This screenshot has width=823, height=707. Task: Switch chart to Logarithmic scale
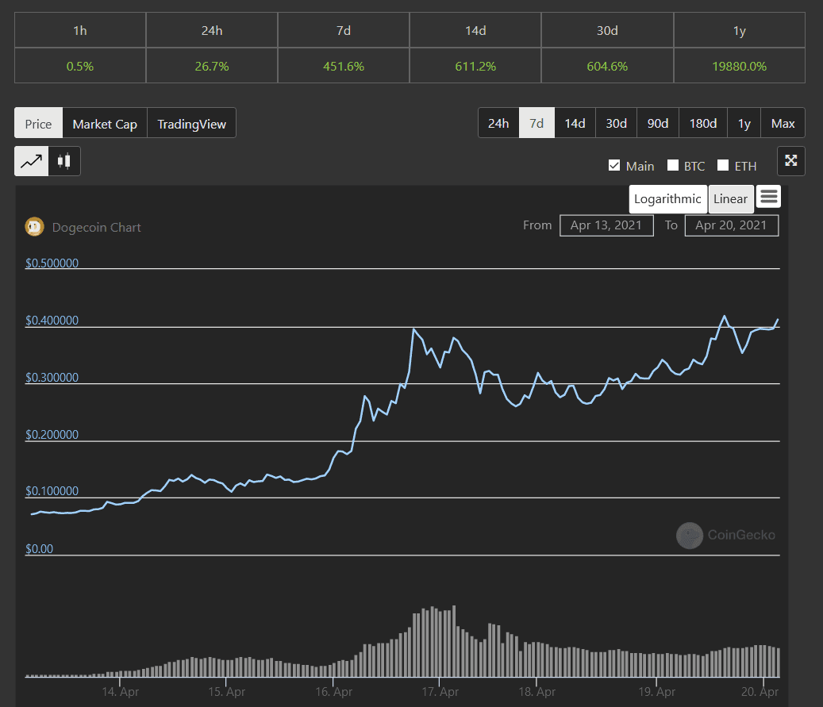pyautogui.click(x=667, y=199)
